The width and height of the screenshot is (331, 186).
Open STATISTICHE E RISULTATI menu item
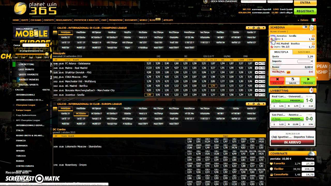click(86, 20)
